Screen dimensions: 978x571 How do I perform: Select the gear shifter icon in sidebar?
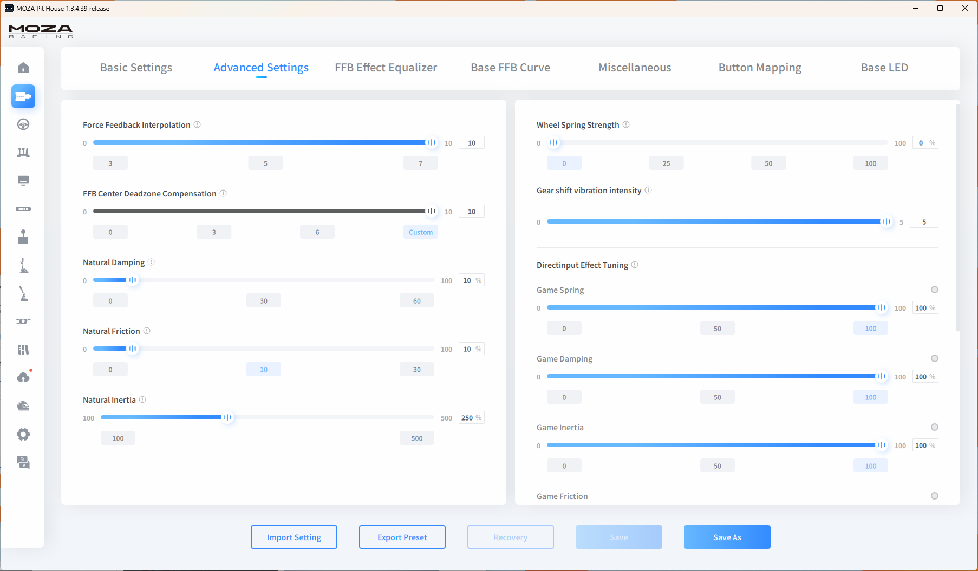23,237
